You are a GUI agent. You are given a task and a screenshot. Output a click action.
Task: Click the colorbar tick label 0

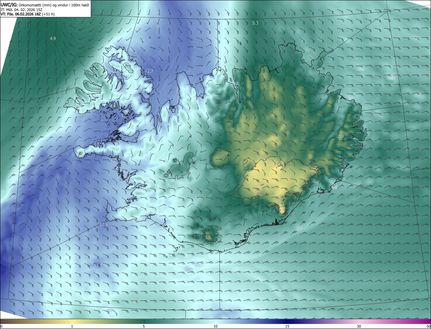pyautogui.click(x=1, y=326)
